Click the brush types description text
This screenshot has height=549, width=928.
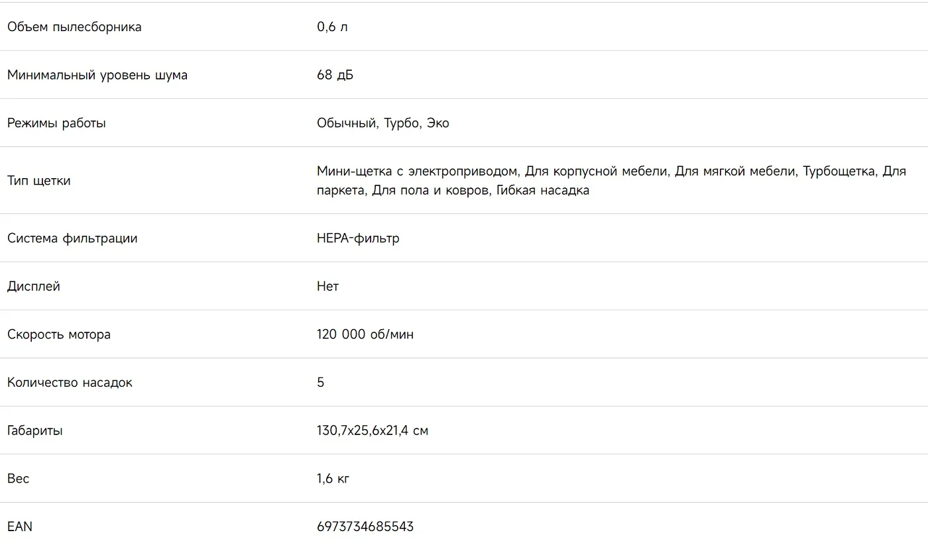click(x=611, y=181)
